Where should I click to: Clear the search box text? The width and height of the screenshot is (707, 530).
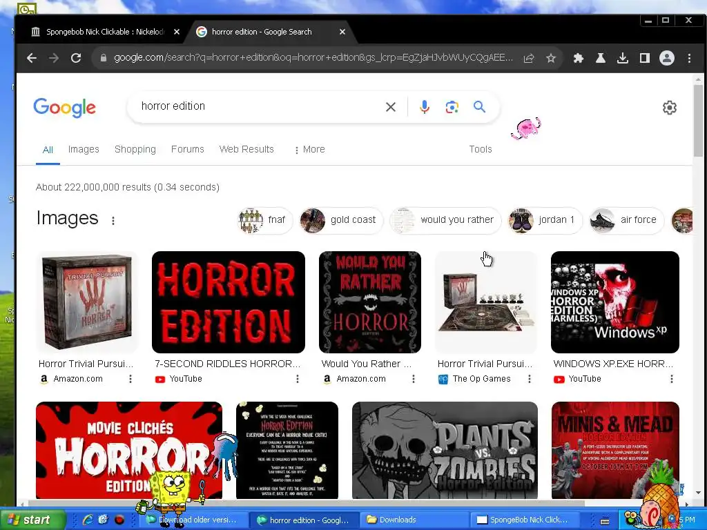coord(391,107)
